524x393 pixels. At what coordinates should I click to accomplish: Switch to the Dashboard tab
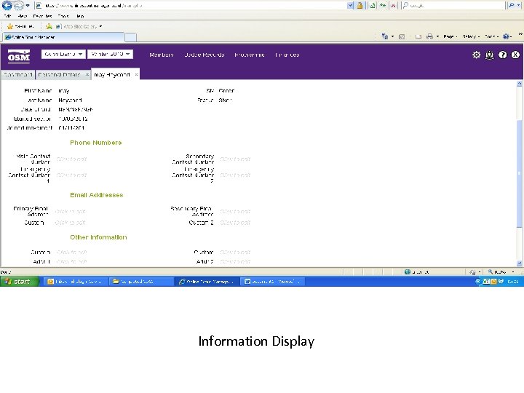(18, 74)
